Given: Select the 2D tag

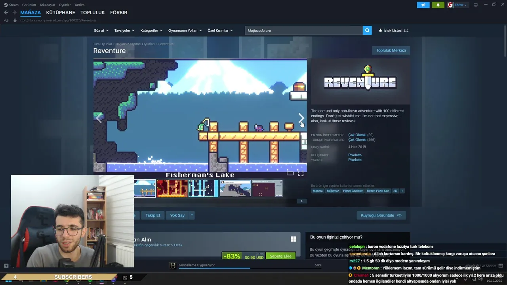Looking at the screenshot, I should click(395, 191).
